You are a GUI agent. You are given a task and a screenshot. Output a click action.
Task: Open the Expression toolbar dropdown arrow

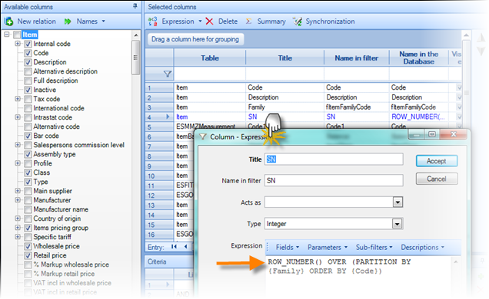[x=200, y=21]
